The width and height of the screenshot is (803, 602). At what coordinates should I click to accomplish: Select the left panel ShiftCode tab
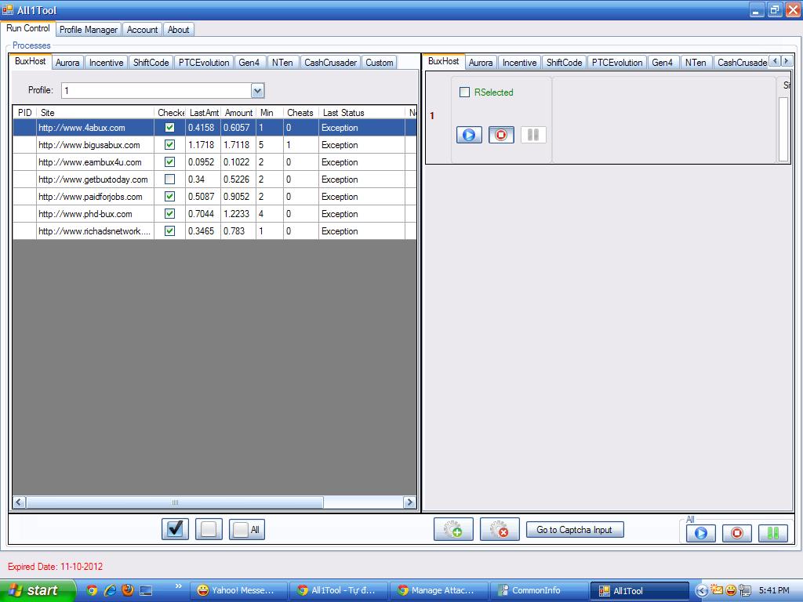151,63
